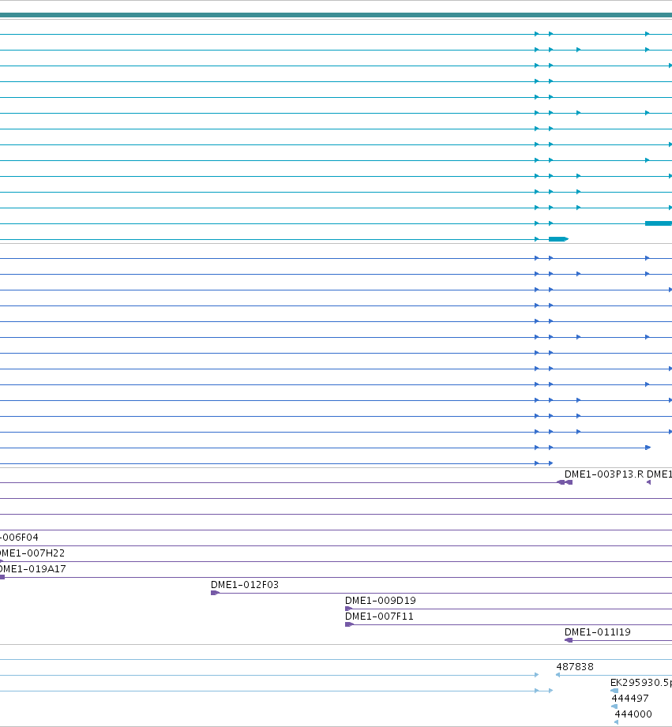This screenshot has height=727, width=672.
Task: Select the light-blue block under 444497
Action: pos(614,706)
